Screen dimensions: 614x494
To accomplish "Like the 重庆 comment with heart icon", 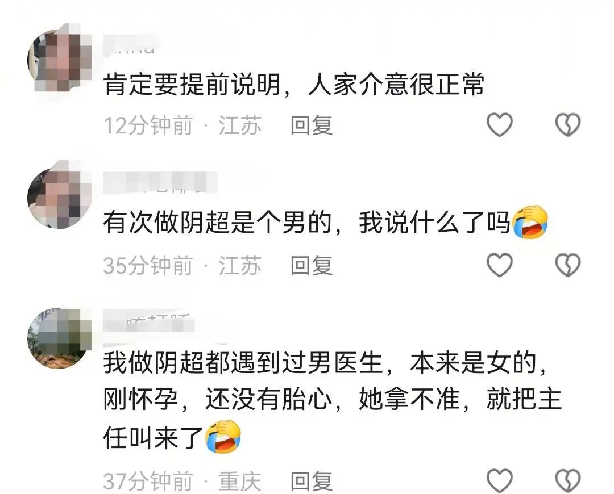I will [x=500, y=480].
